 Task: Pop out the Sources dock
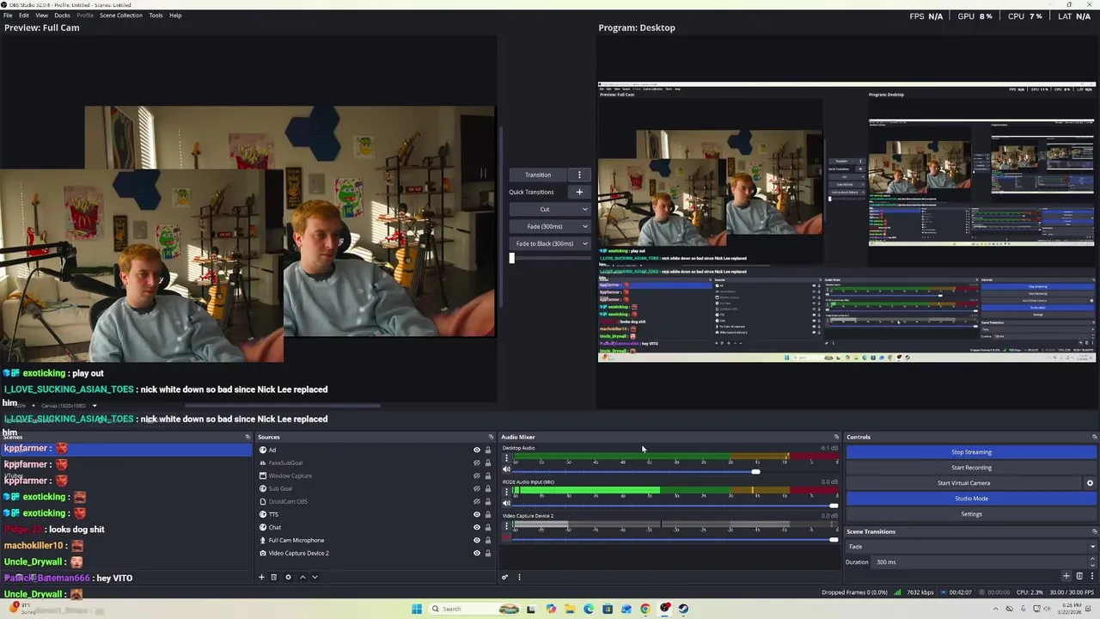pos(492,437)
